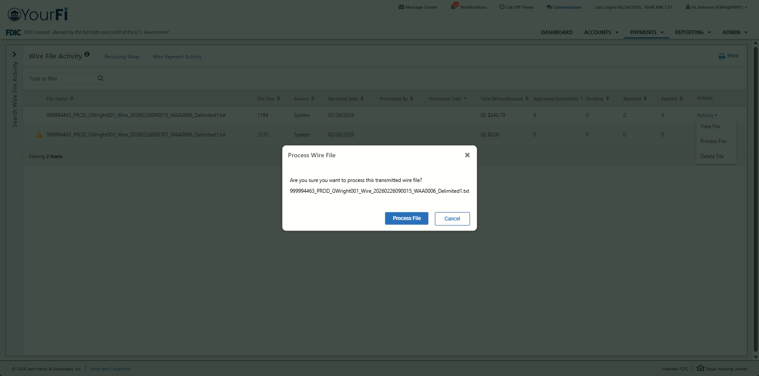Image resolution: width=759 pixels, height=376 pixels.
Task: Close the dialog with the X icon
Action: coord(467,155)
